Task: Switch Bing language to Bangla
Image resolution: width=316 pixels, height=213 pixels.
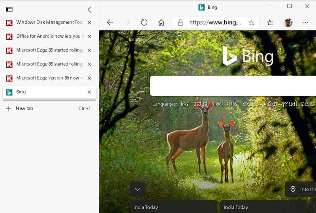Action: click(x=217, y=104)
